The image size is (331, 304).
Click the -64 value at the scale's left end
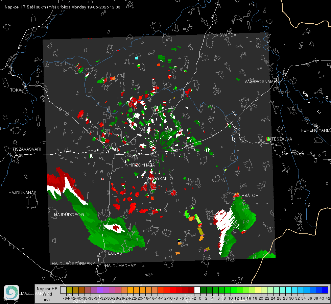(x=66, y=298)
